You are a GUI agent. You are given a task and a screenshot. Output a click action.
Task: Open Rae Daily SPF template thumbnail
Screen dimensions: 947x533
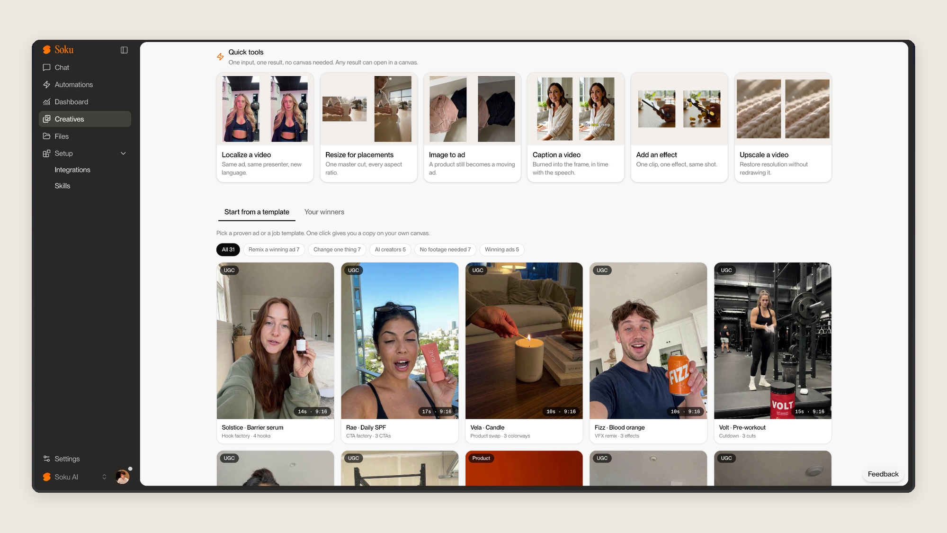[x=400, y=341]
